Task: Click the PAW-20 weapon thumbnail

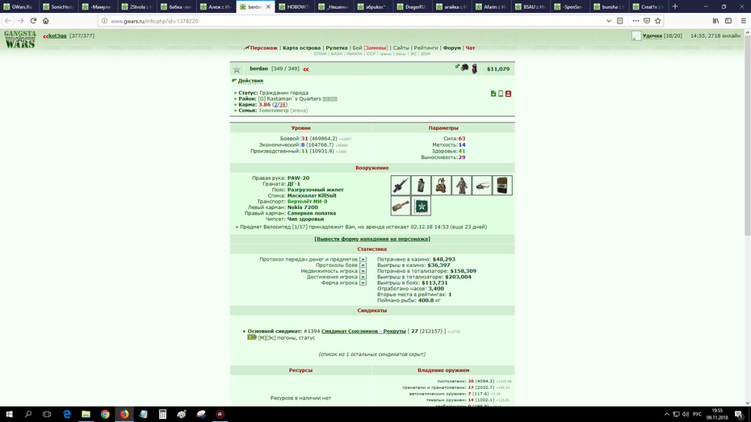Action: [x=401, y=186]
